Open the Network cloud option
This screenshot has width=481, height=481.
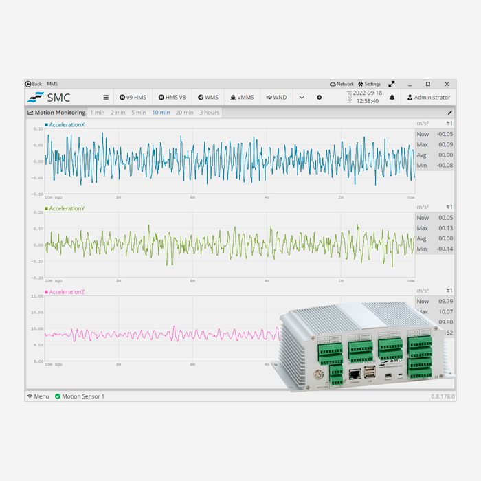[342, 84]
